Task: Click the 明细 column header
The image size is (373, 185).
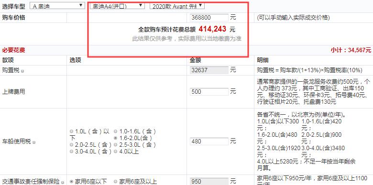Action: pyautogui.click(x=263, y=60)
